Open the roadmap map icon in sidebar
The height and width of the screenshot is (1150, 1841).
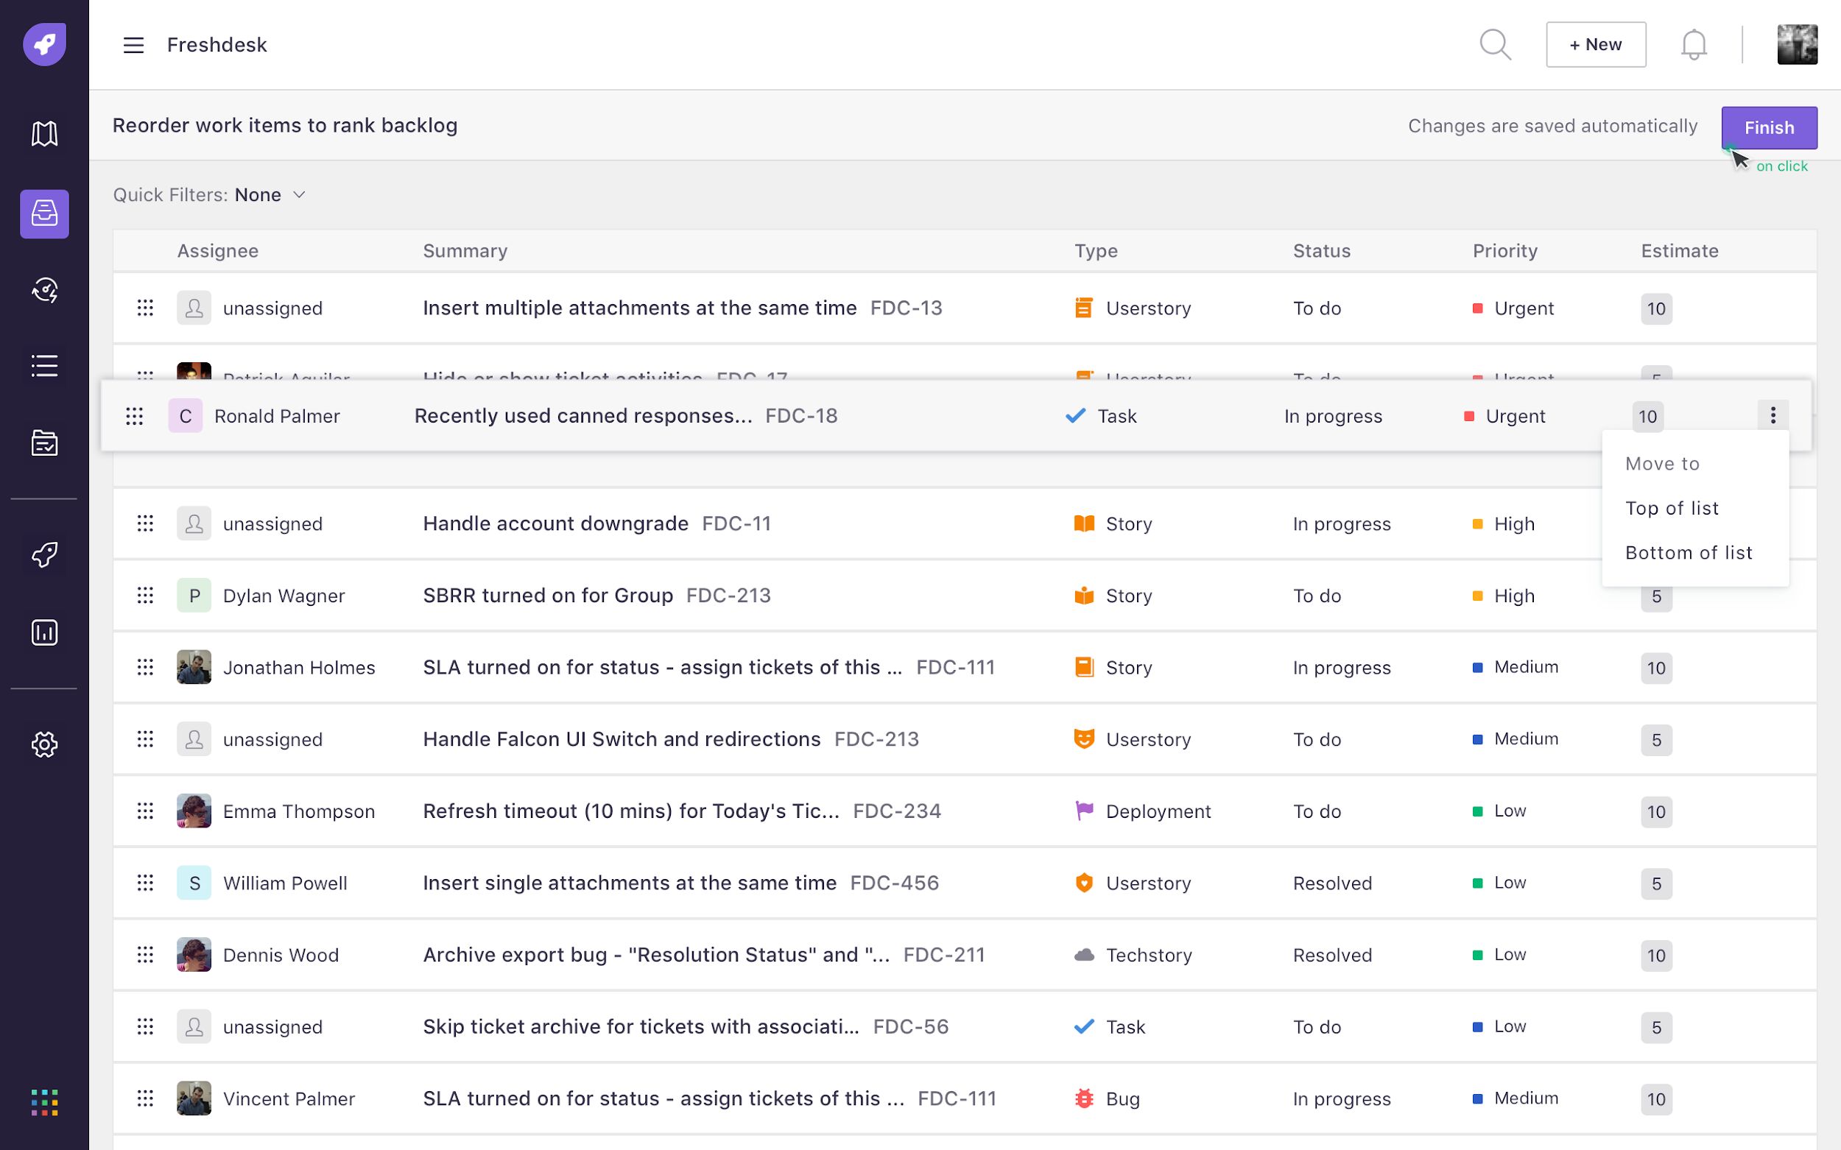point(44,134)
